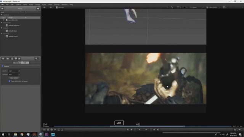The width and height of the screenshot is (244, 137).
Task: Open Chrome from taskbar
Action: click(22, 134)
